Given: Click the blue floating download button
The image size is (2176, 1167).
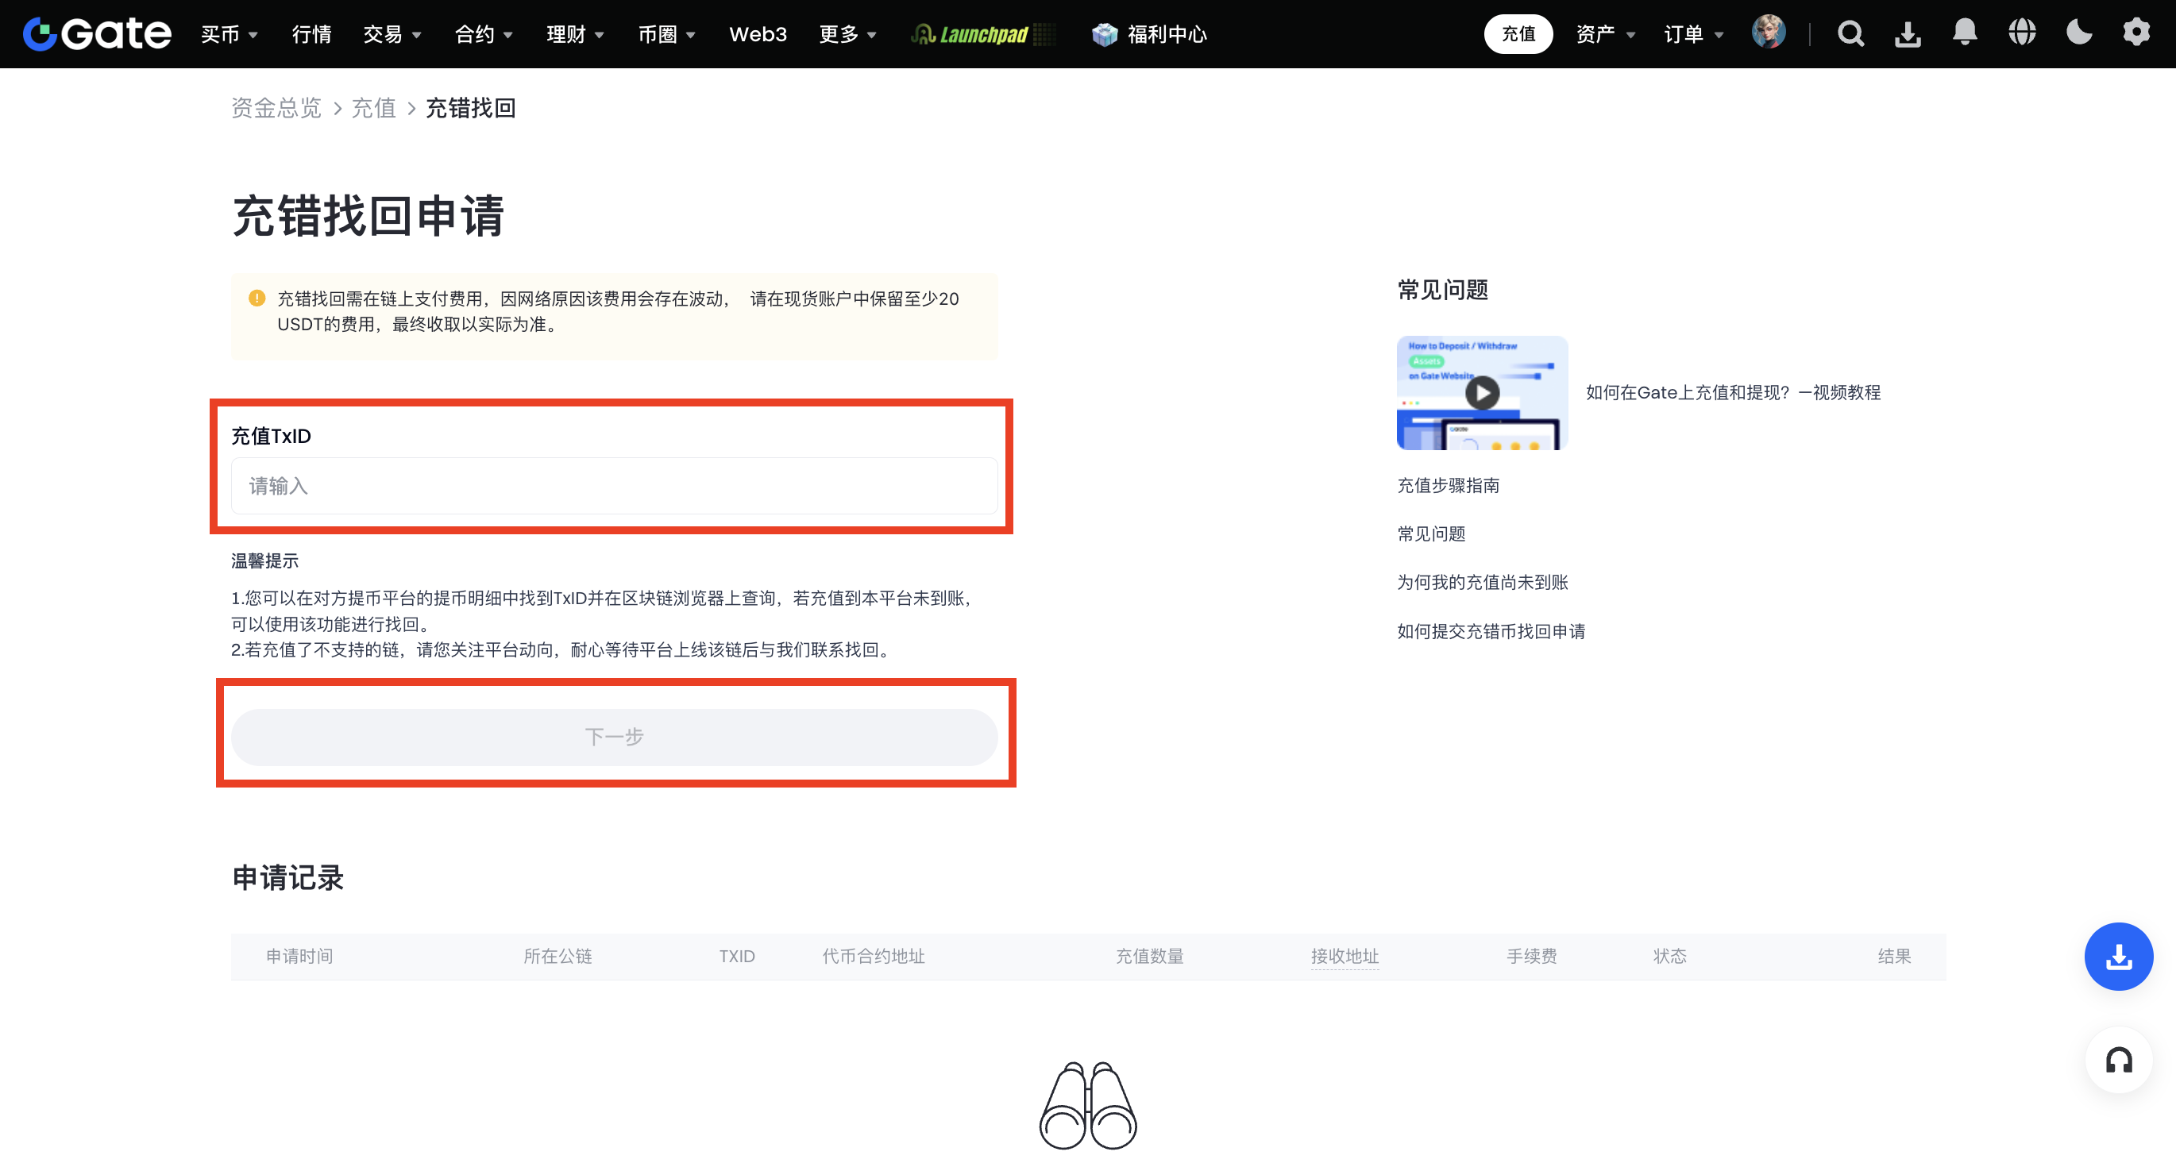Looking at the screenshot, I should 2118,956.
